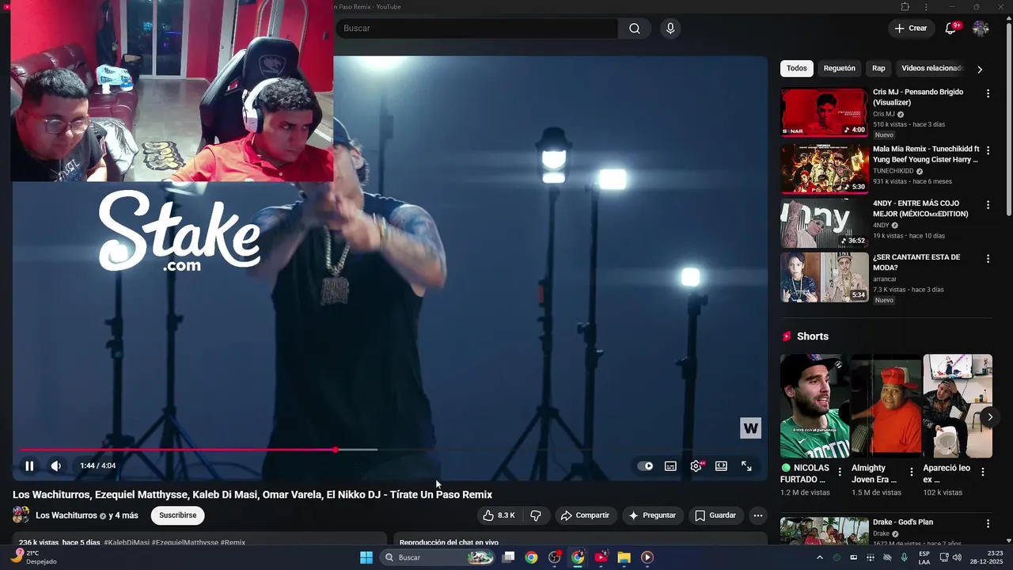Click the magnifier search button
This screenshot has height=570, width=1013.
(635, 28)
